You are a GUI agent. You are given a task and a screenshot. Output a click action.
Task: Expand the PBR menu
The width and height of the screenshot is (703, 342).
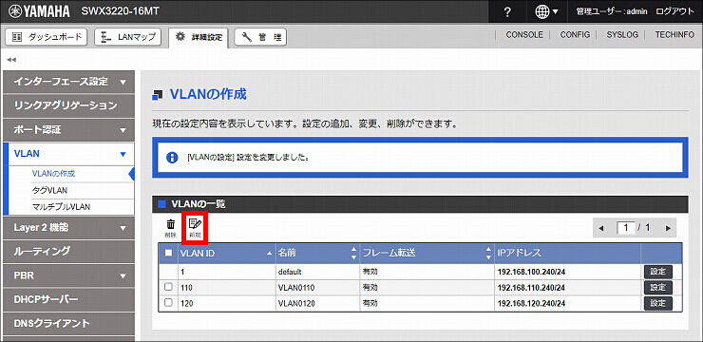68,275
